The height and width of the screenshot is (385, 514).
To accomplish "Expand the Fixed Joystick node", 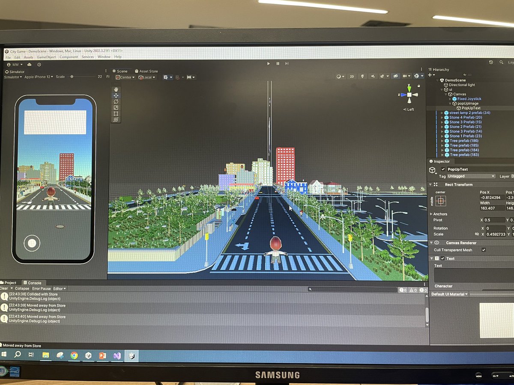I will (x=450, y=99).
